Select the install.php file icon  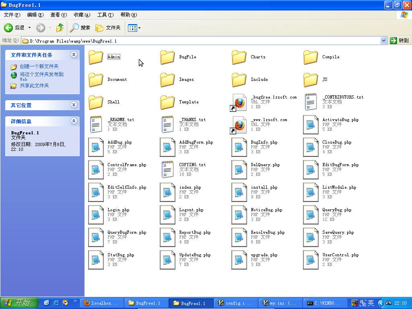[x=239, y=192]
